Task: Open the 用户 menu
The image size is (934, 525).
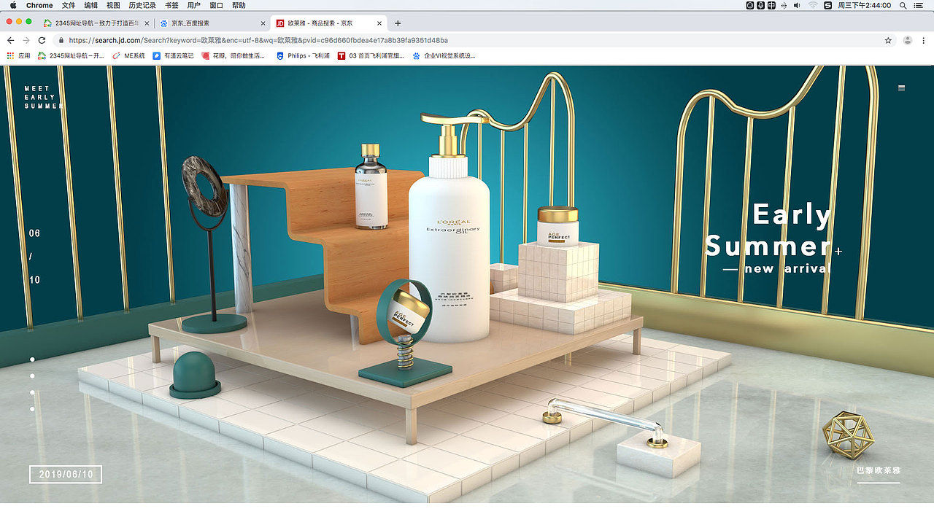Action: pyautogui.click(x=193, y=5)
